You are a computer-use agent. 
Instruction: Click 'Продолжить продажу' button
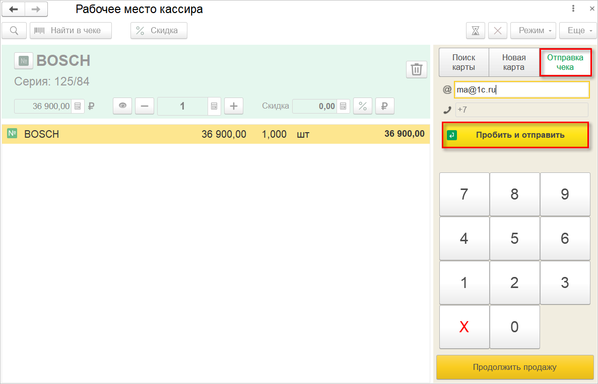[x=515, y=367]
